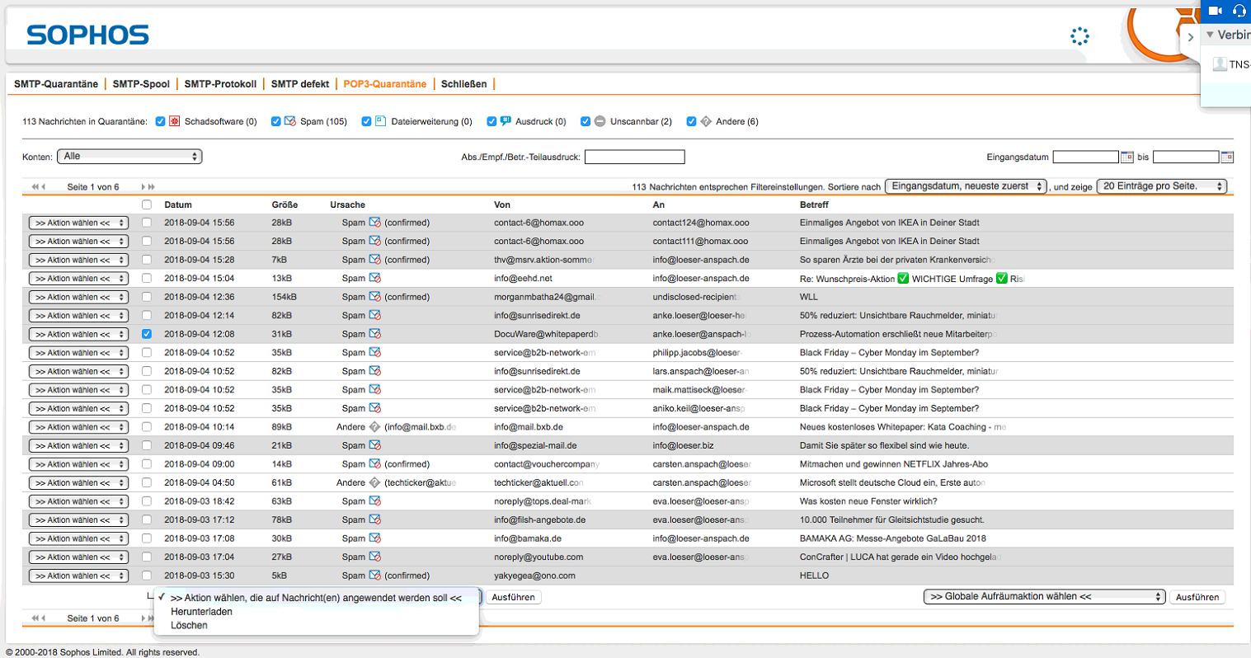Click the Sophos logo
This screenshot has height=658, width=1251.
coord(87,35)
